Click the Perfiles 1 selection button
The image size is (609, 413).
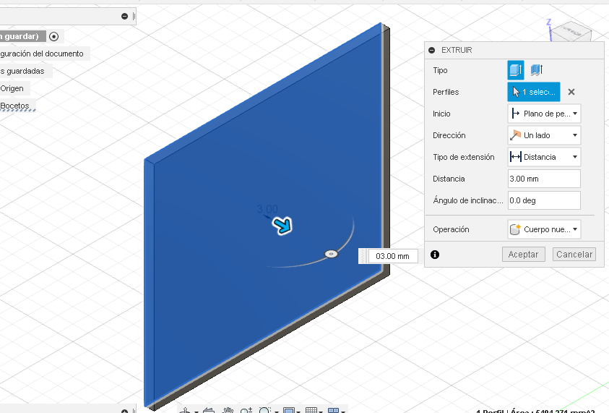(534, 92)
